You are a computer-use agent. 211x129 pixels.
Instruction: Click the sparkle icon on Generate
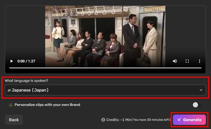pyautogui.click(x=179, y=120)
